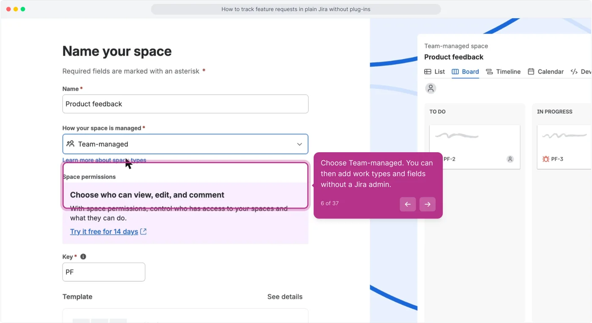The image size is (592, 323).
Task: Switch to the Calendar tab
Action: click(x=545, y=72)
